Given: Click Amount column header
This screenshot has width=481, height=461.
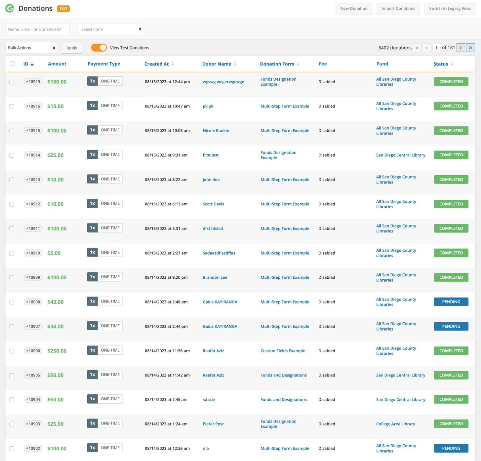Looking at the screenshot, I should tap(57, 64).
